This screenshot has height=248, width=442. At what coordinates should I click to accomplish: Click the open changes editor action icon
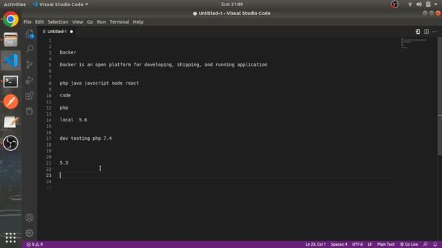pyautogui.click(x=418, y=32)
